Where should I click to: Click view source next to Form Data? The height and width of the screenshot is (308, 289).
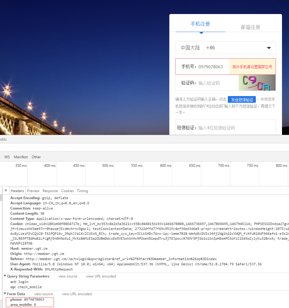tap(43, 294)
